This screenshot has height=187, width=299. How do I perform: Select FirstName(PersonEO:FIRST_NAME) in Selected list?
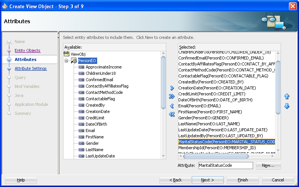click(x=226, y=112)
